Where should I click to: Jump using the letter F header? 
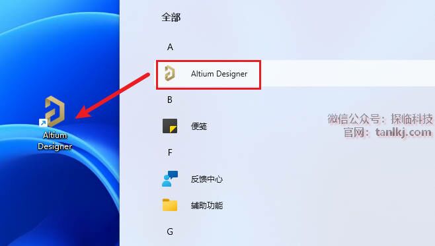(170, 152)
